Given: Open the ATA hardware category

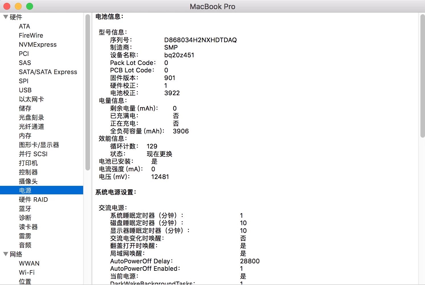Looking at the screenshot, I should 24,26.
